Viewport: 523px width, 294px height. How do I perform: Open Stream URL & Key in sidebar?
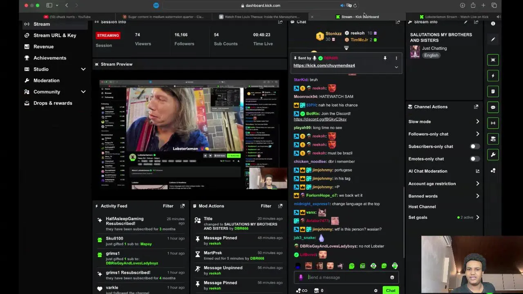(x=55, y=35)
